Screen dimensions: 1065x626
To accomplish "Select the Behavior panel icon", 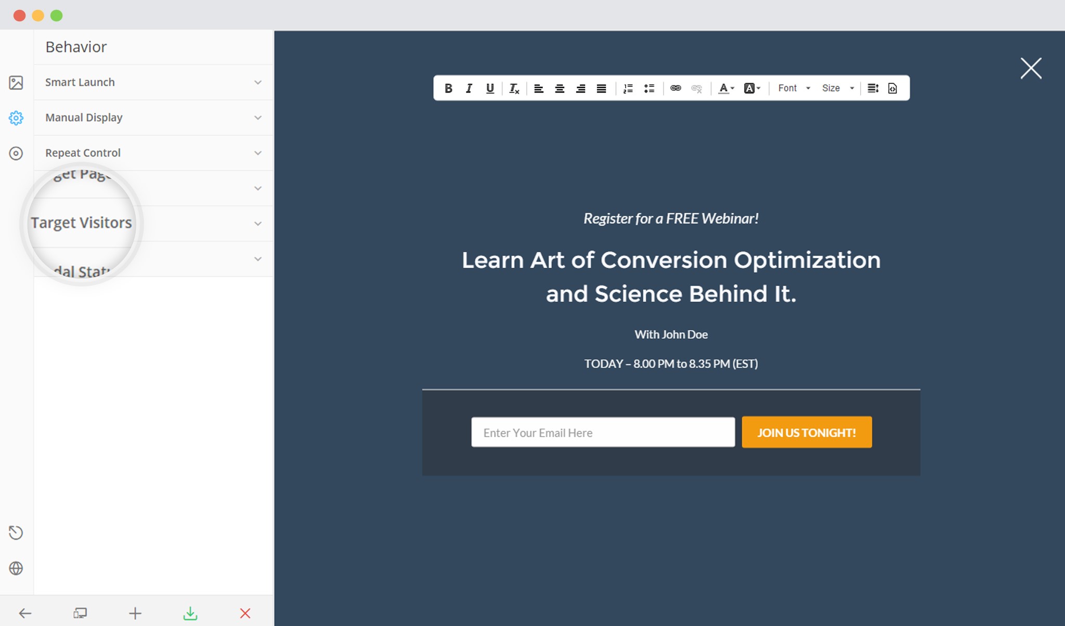I will pos(17,117).
